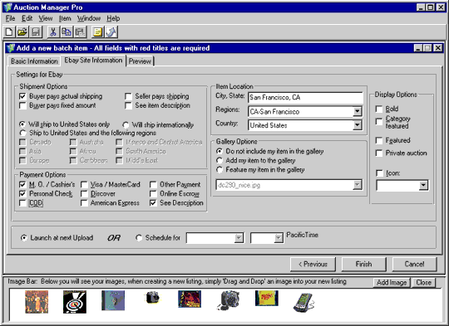
Task: Check Visa / MasterCard payment option
Action: coord(84,185)
